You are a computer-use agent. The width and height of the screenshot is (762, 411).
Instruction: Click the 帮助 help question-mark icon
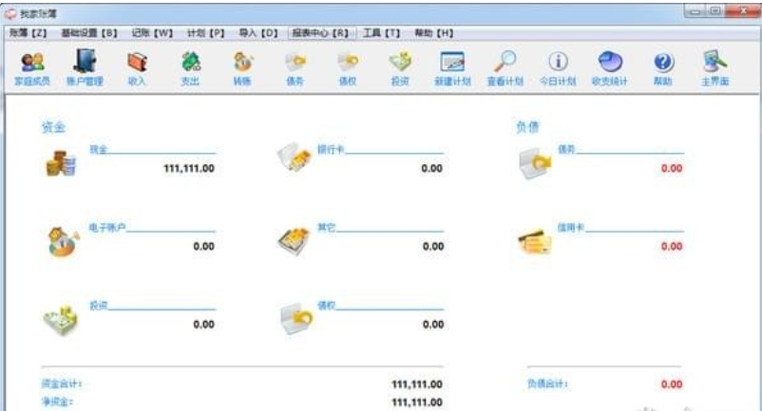(x=662, y=68)
